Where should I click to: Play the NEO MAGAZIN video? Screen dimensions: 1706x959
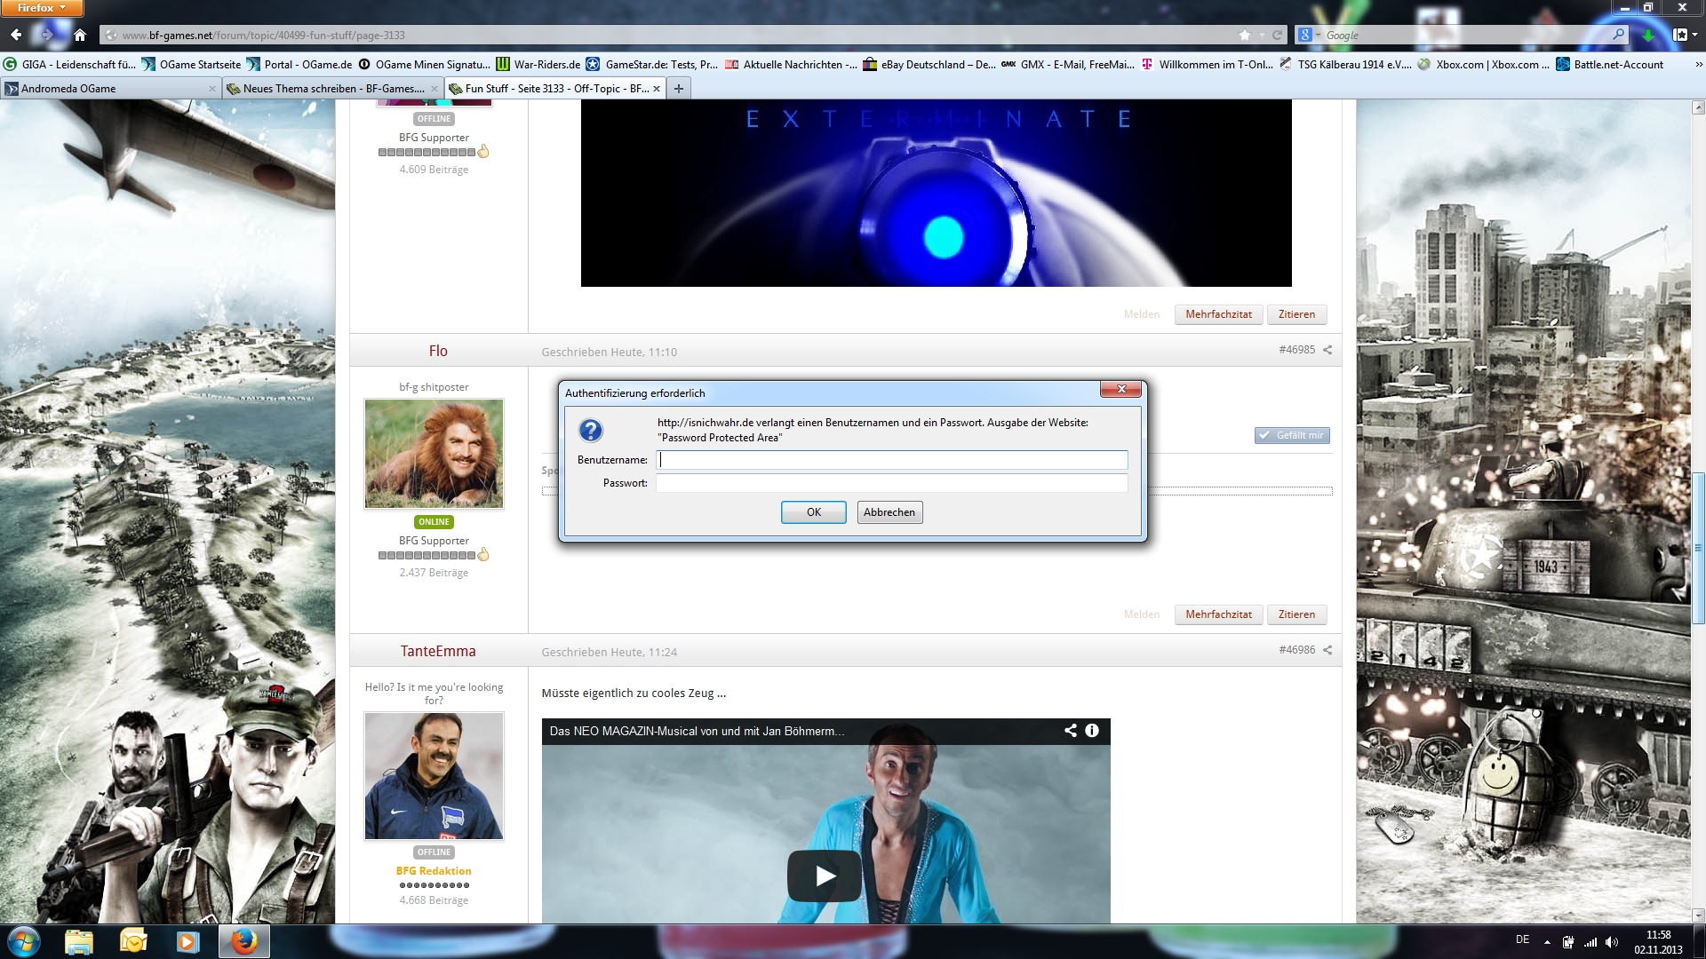tap(825, 876)
